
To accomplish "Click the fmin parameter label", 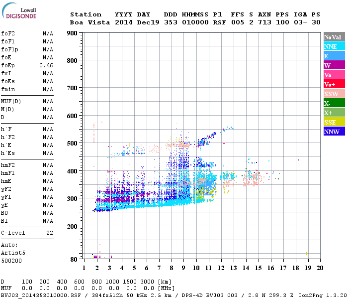I will (8, 89).
